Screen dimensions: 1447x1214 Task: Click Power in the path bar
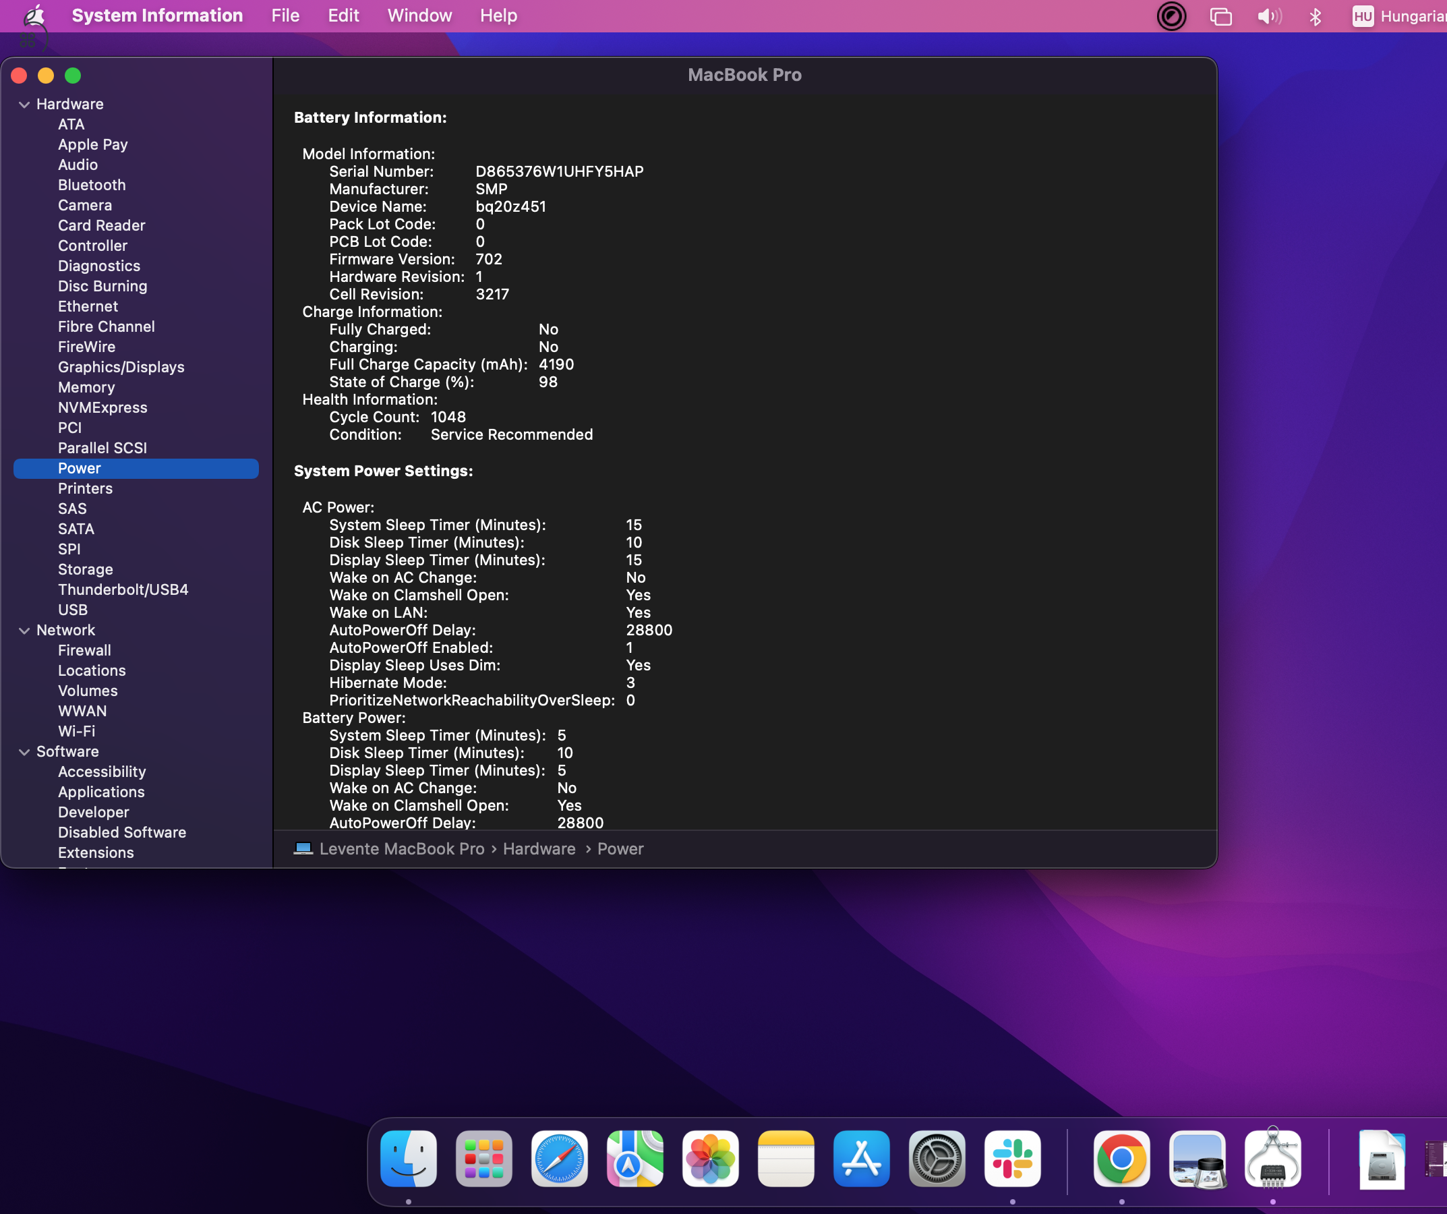(620, 848)
